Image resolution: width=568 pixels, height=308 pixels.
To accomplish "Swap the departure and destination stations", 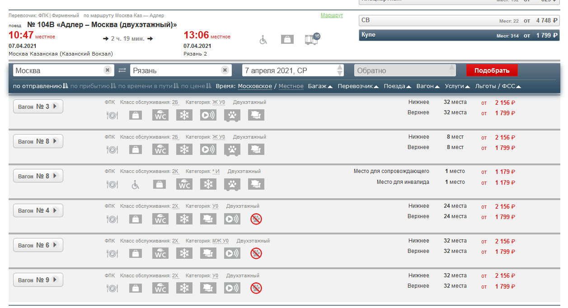I will tap(122, 70).
